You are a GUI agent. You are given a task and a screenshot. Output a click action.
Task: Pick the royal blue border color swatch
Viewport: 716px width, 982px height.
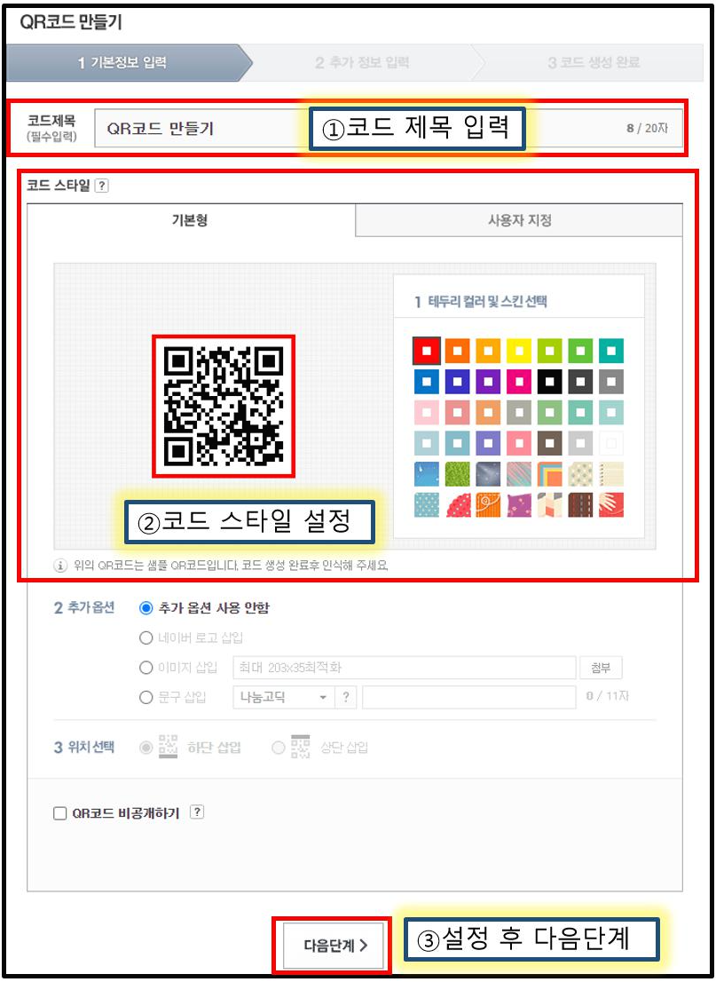pos(426,382)
